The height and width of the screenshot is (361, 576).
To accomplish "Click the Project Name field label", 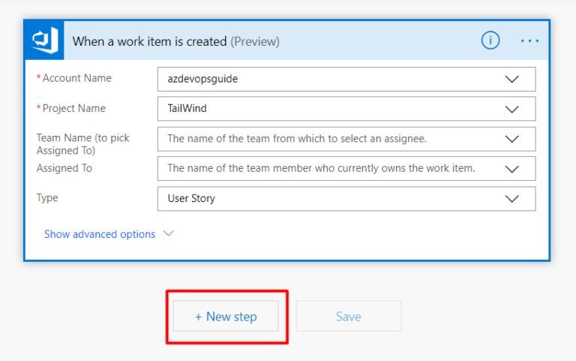I will (x=73, y=108).
